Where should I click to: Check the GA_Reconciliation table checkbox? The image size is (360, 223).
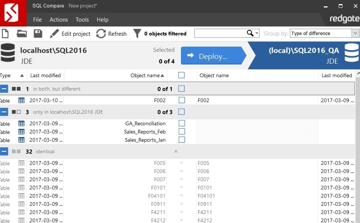tap(182, 123)
